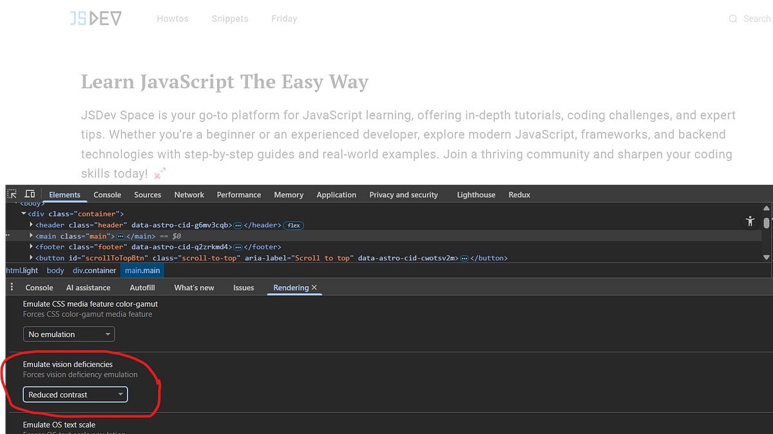The image size is (773, 434).
Task: Click the flex badge next to the header element
Action: 293,225
